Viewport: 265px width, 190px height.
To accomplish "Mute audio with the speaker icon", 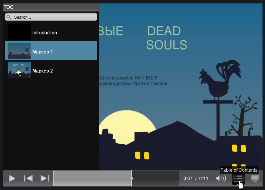I will tap(221, 179).
